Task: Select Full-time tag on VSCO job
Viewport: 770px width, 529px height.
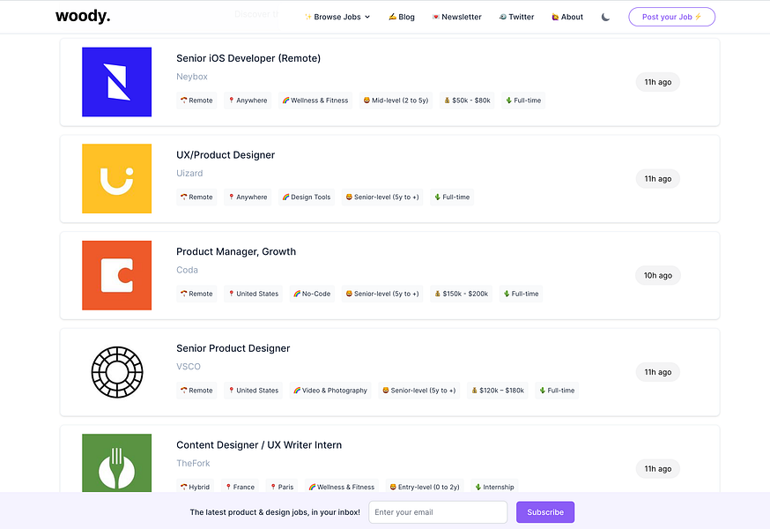Action: pos(557,391)
